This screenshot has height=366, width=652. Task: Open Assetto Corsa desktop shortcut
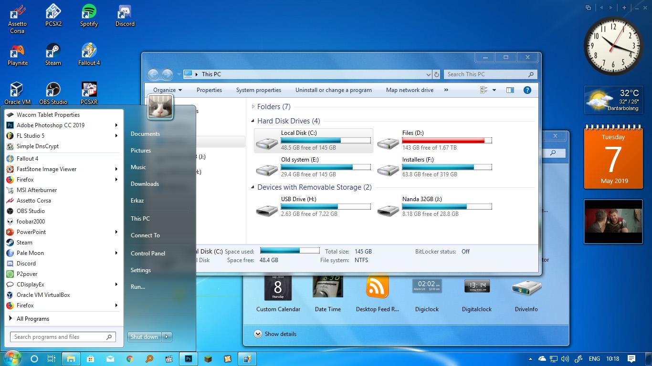coord(17,19)
